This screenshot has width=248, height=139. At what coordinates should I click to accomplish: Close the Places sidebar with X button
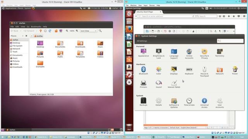click(26, 36)
